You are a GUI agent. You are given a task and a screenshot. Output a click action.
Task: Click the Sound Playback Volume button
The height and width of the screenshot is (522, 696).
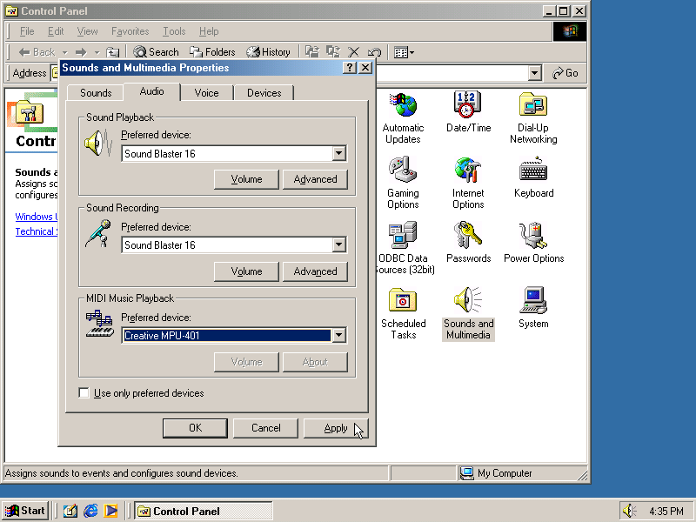coord(246,179)
